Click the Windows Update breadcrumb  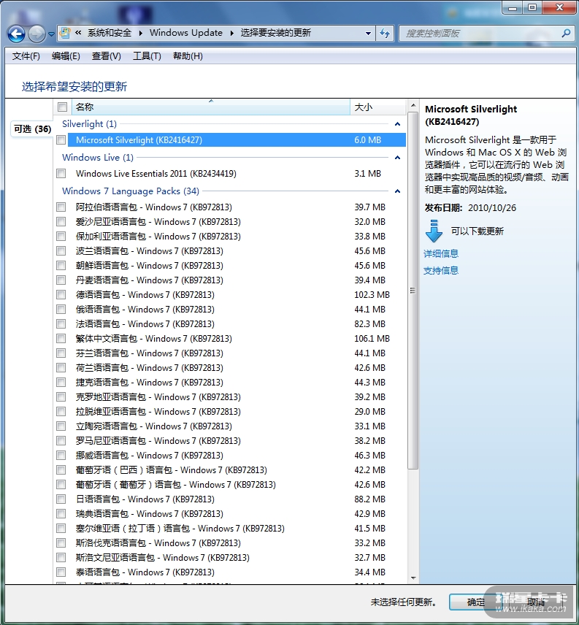point(186,33)
